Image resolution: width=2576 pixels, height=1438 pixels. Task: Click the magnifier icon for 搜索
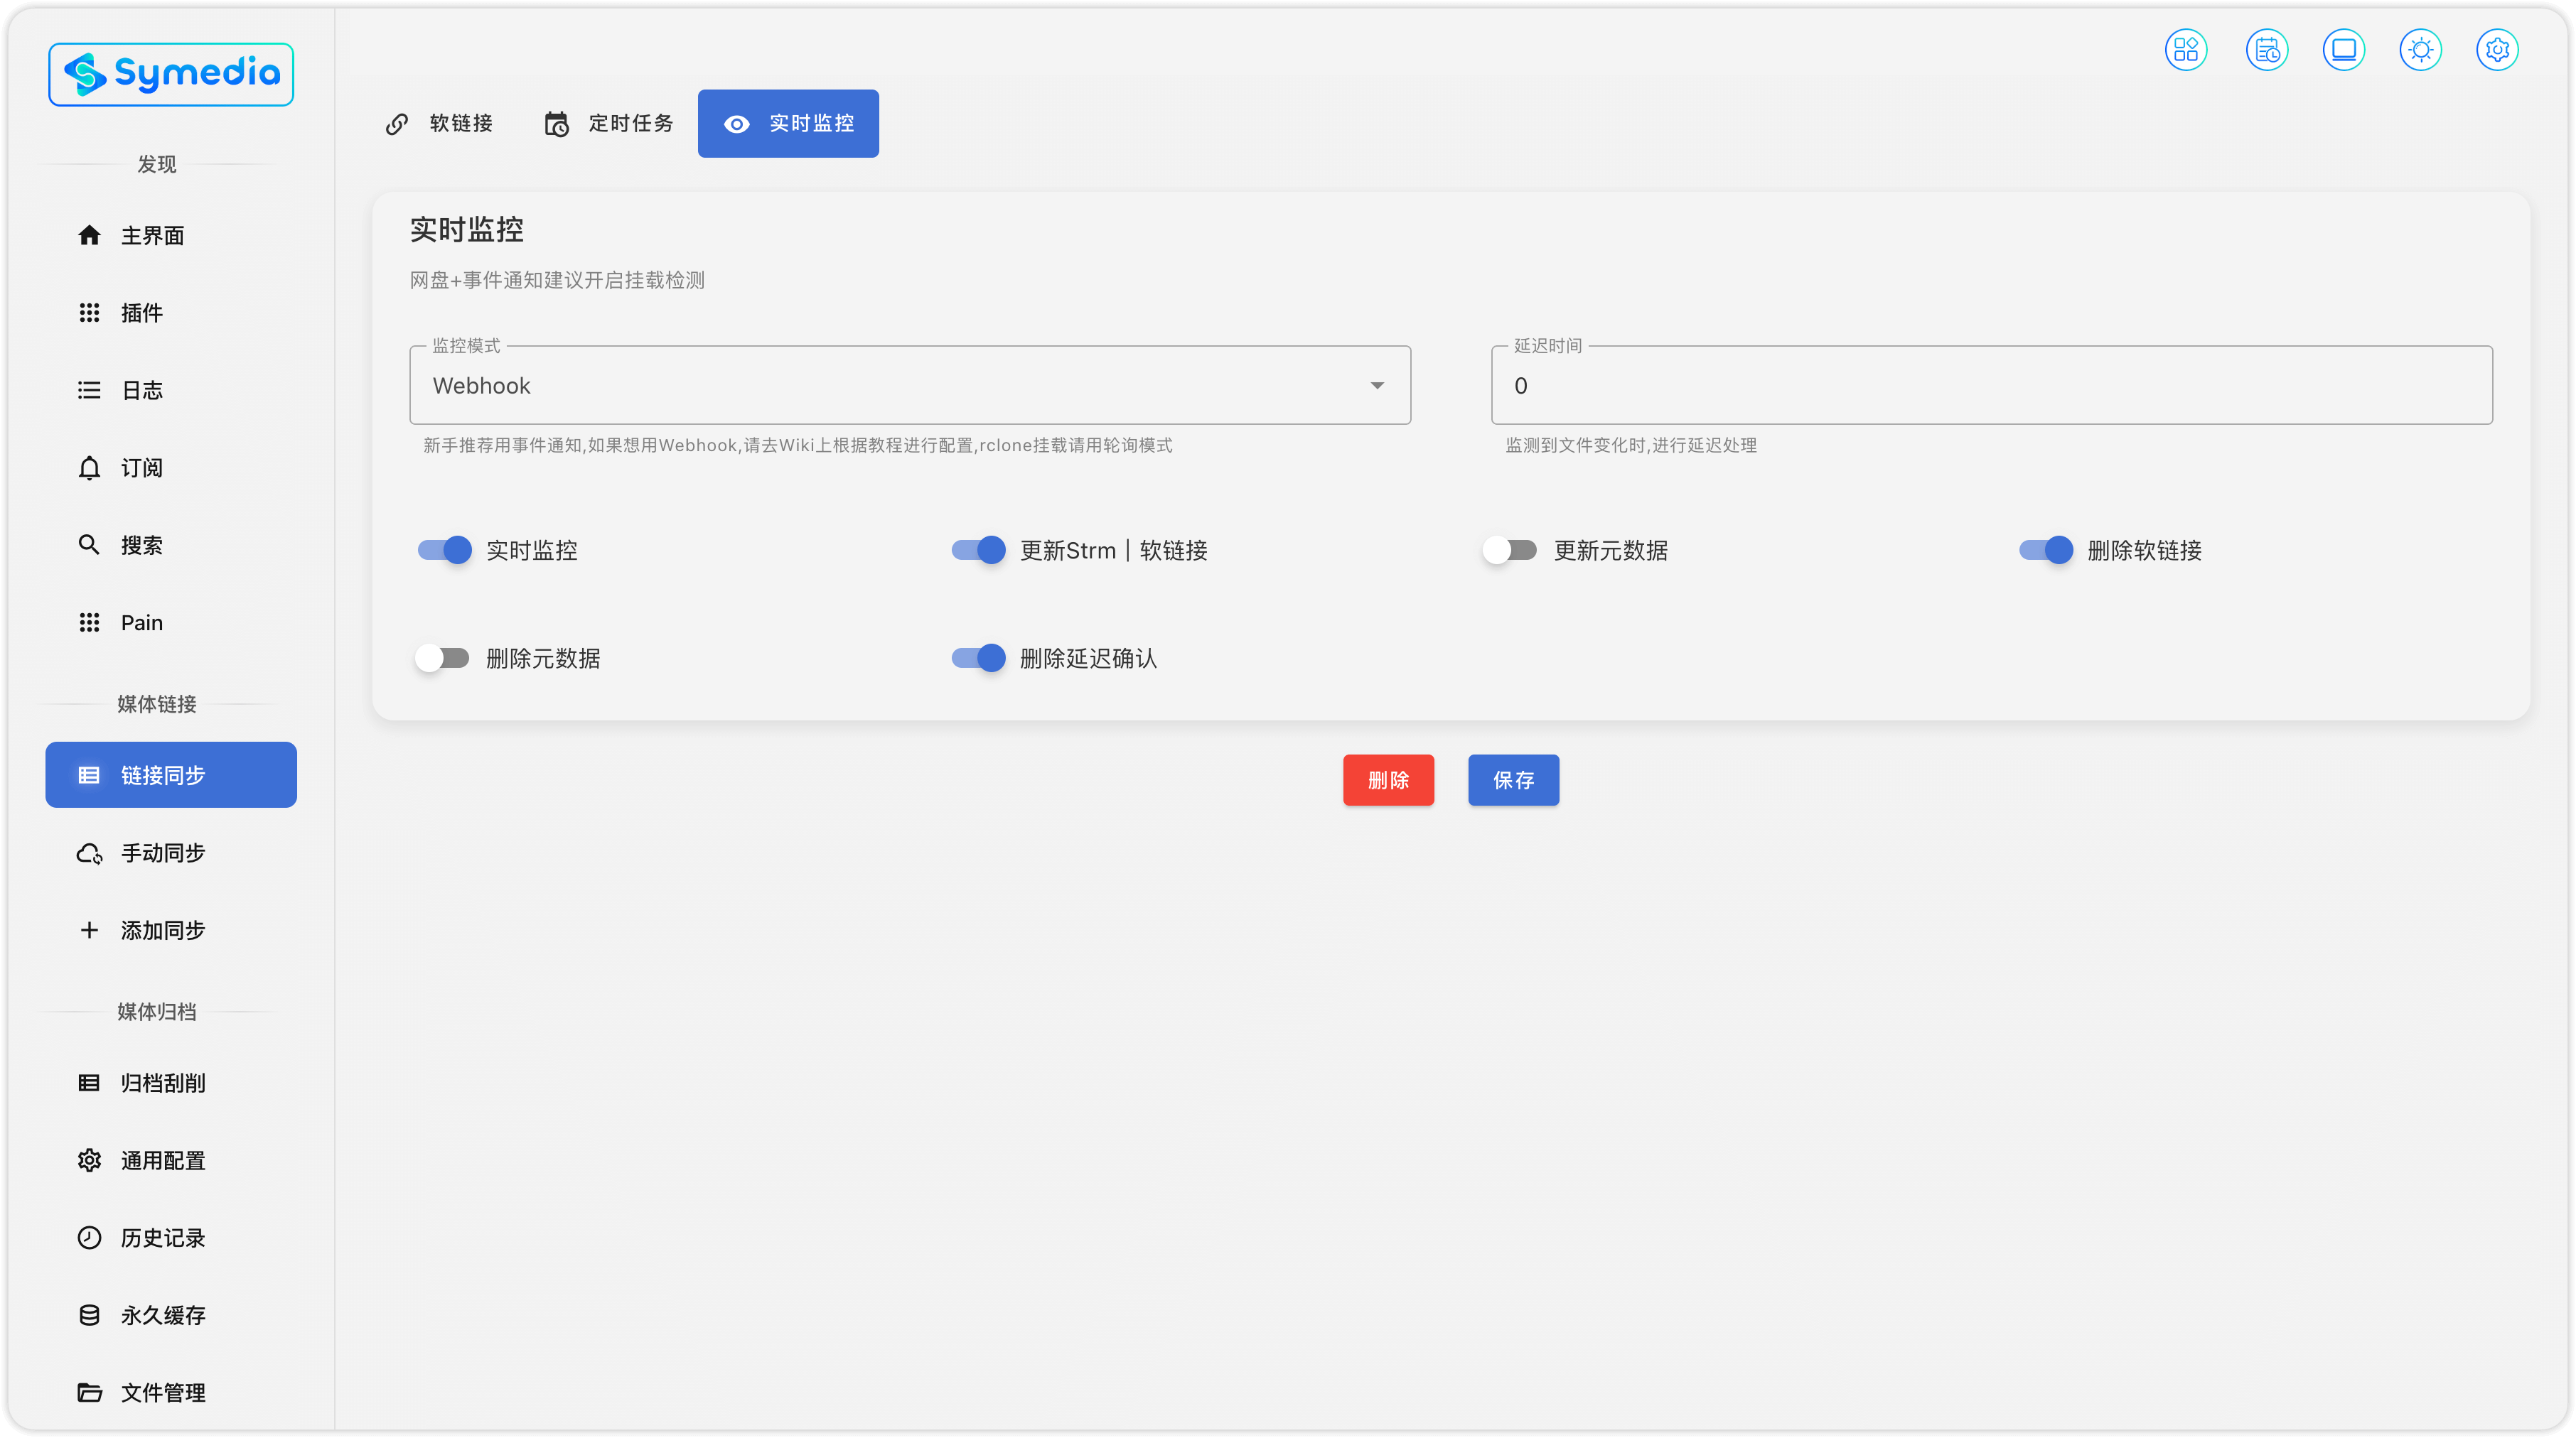pyautogui.click(x=89, y=545)
